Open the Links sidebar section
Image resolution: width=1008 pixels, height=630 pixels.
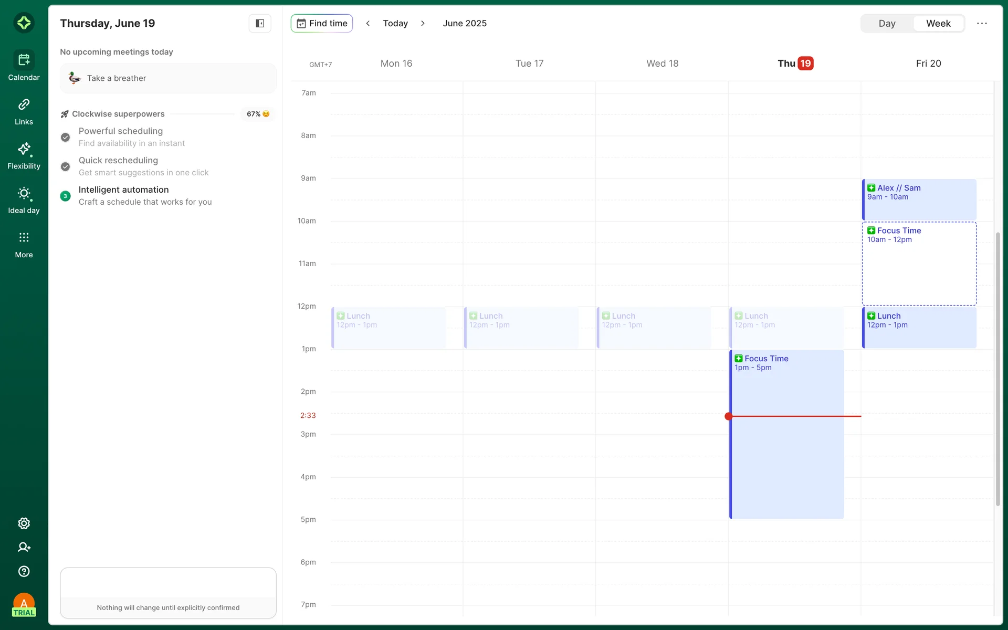tap(24, 111)
